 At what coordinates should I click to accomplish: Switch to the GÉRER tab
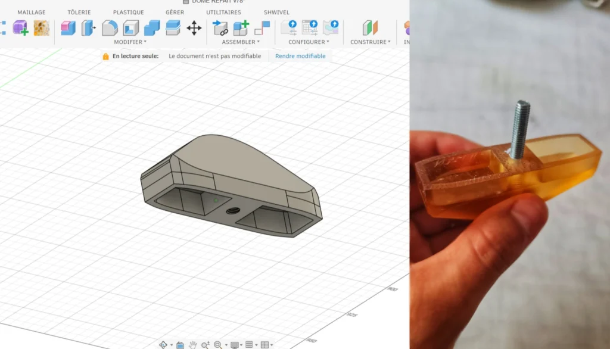point(175,13)
